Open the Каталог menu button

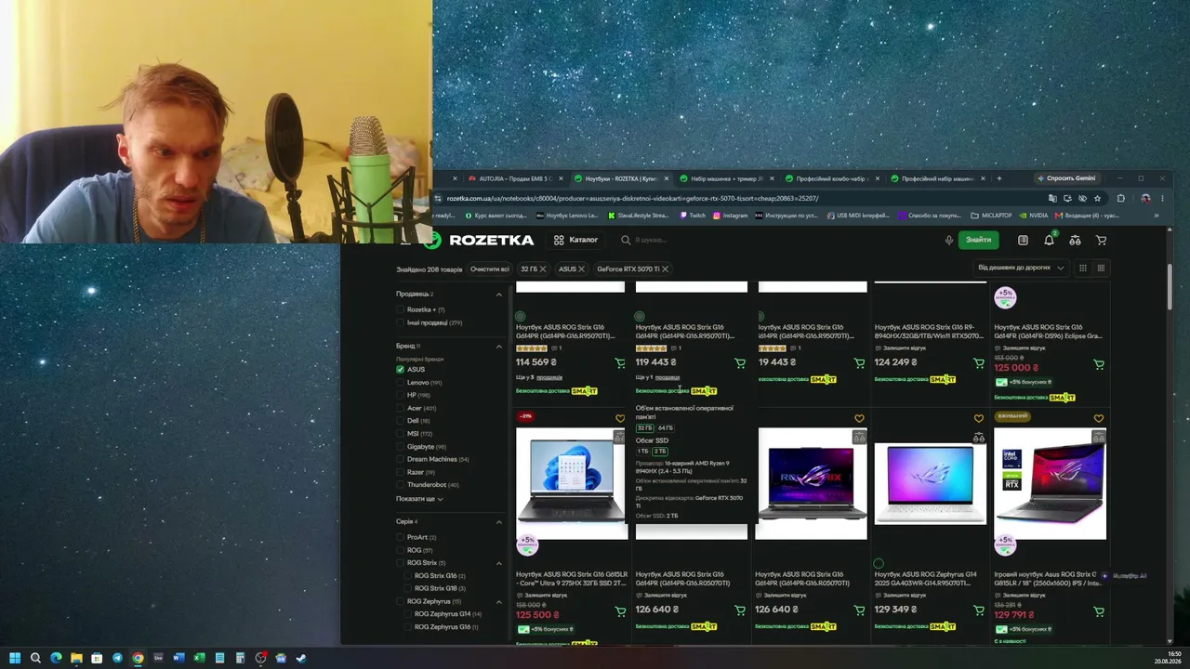point(575,240)
